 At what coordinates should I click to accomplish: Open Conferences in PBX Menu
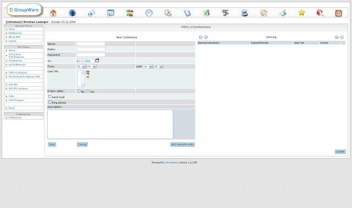(15, 61)
